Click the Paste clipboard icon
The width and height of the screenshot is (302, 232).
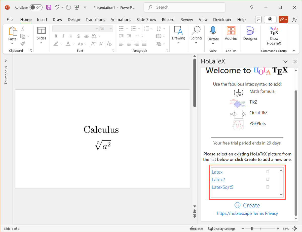click(x=12, y=31)
